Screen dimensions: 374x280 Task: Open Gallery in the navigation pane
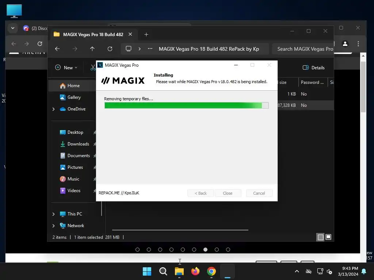click(73, 97)
